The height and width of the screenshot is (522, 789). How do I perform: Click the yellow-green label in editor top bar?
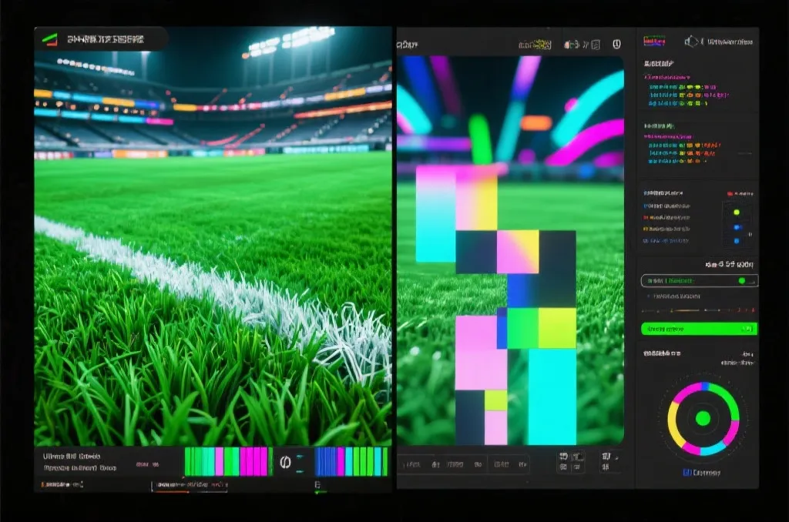[535, 45]
